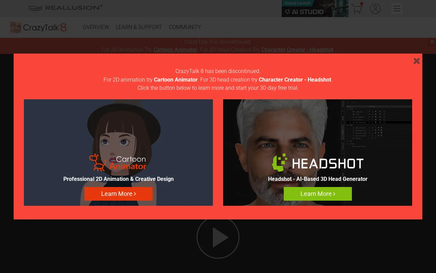Click the 30-day free trial sentence
Viewport: 436px width, 273px height.
218,88
